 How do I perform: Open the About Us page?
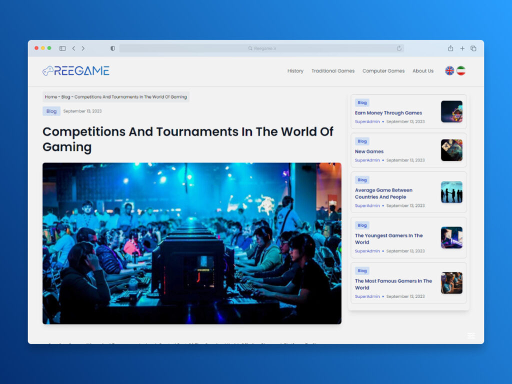tap(422, 71)
